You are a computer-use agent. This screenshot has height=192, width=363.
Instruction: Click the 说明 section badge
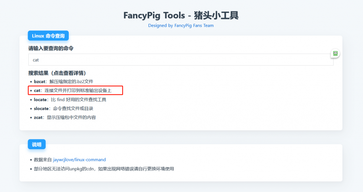(x=37, y=144)
